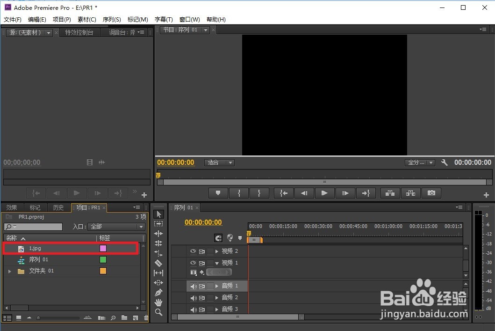Screen dimensions: 495x331
Task: Open the 文件(F) menu
Action: pyautogui.click(x=13, y=19)
